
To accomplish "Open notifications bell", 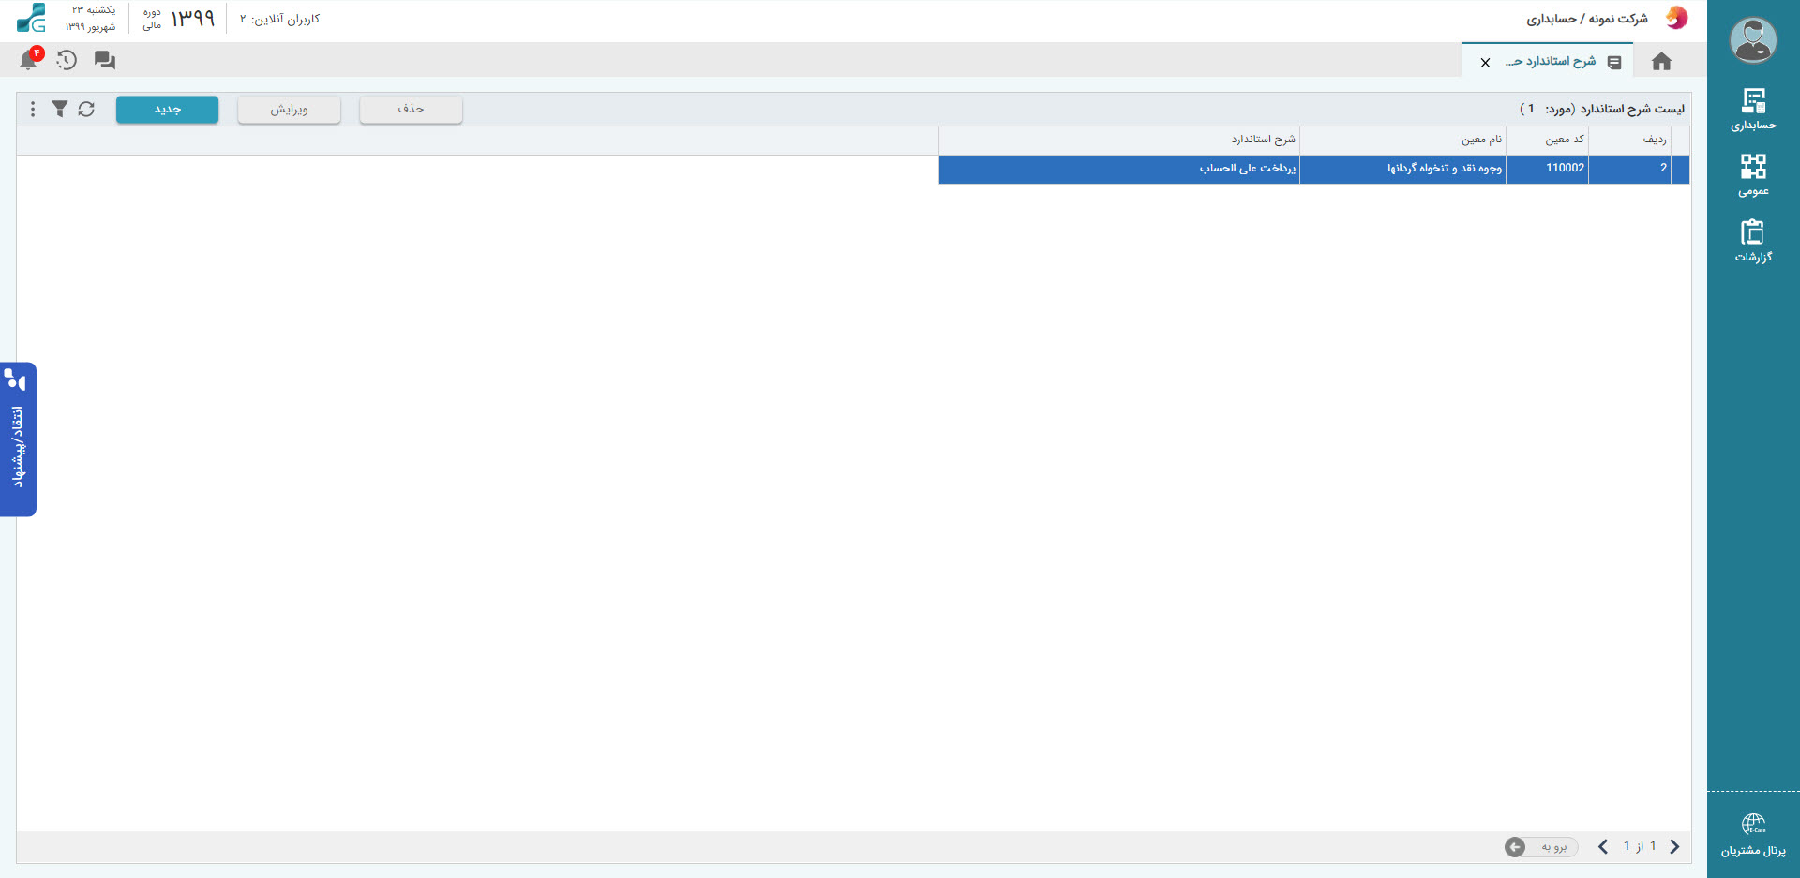I will pos(29,60).
